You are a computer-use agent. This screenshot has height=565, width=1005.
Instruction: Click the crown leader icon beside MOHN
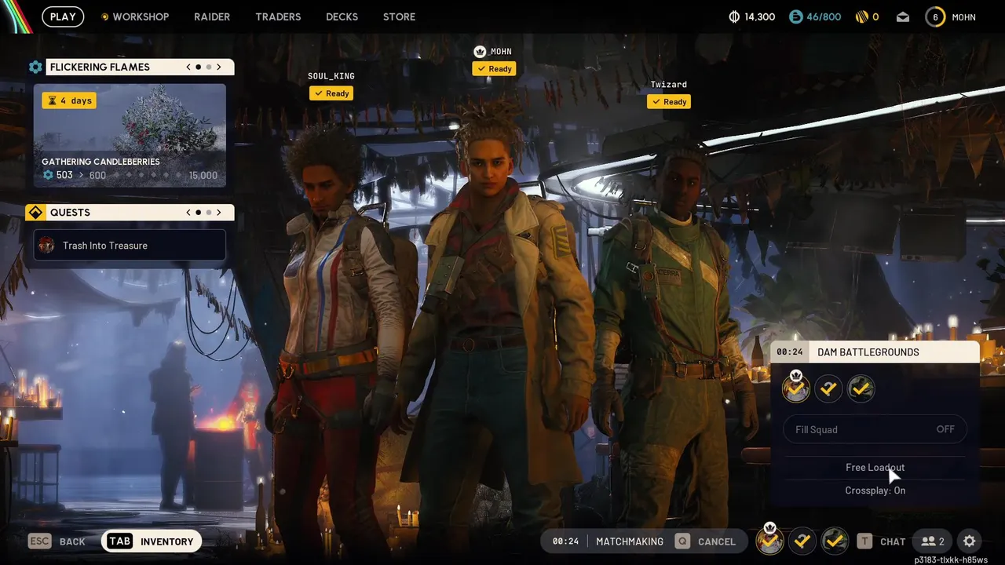(480, 52)
